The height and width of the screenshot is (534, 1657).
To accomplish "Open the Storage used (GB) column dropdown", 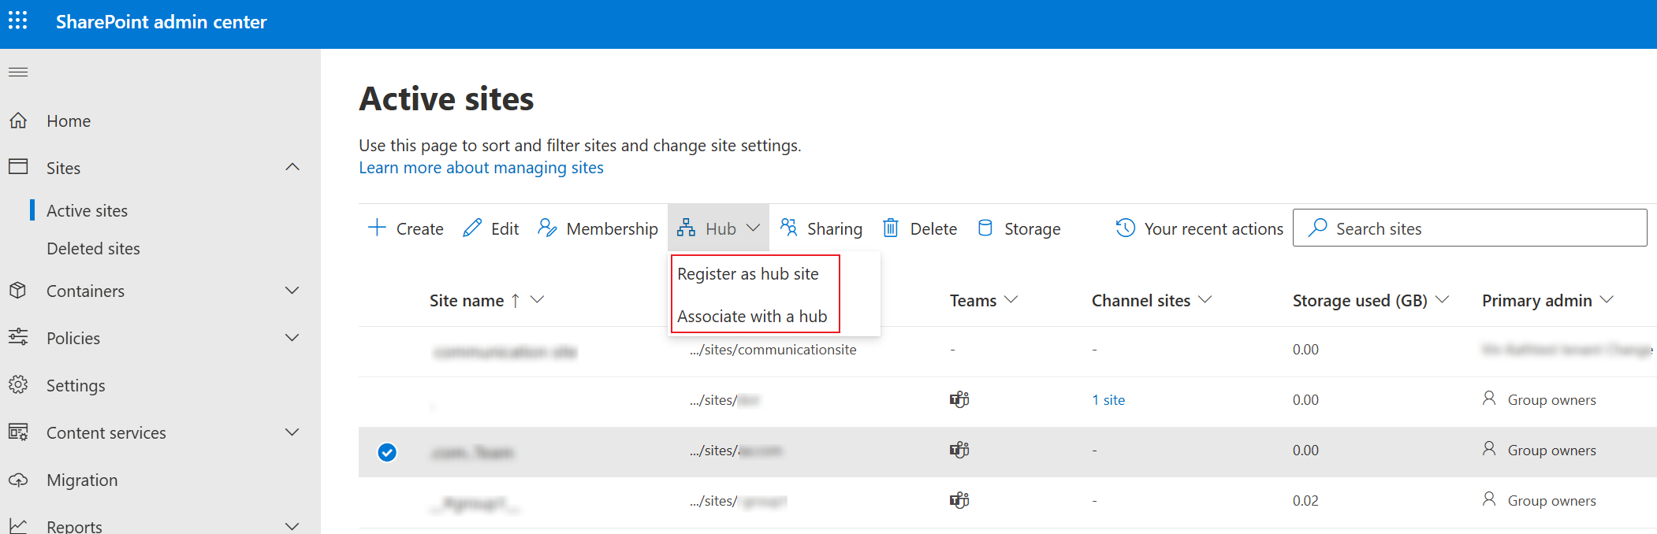I will point(1443,300).
